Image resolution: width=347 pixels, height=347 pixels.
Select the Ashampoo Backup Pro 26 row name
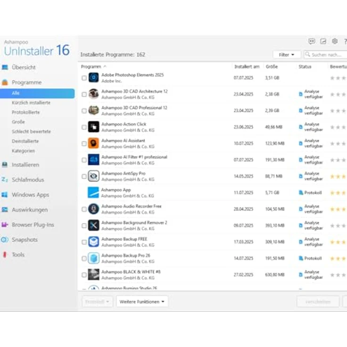tap(126, 256)
